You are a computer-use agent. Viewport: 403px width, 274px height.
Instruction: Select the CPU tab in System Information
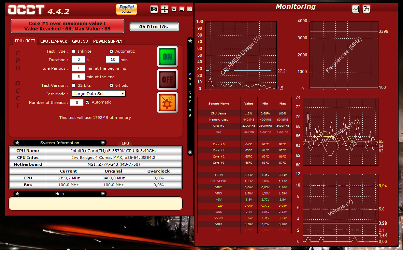click(x=126, y=143)
